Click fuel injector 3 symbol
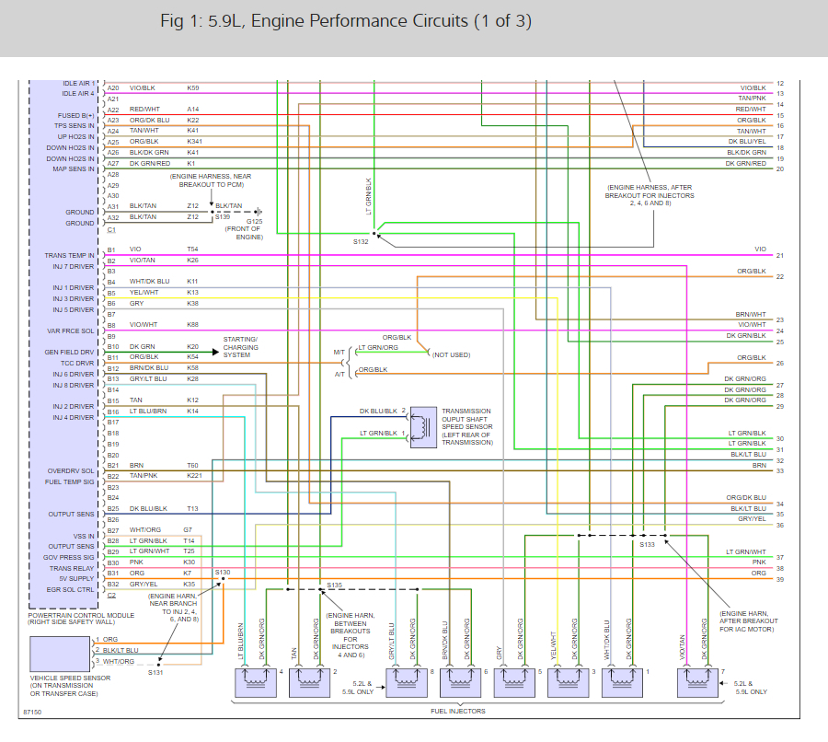 coord(569,682)
